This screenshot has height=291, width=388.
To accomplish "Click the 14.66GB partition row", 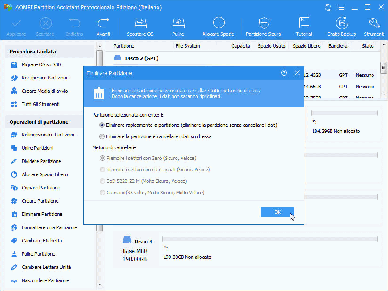I will coord(340,87).
